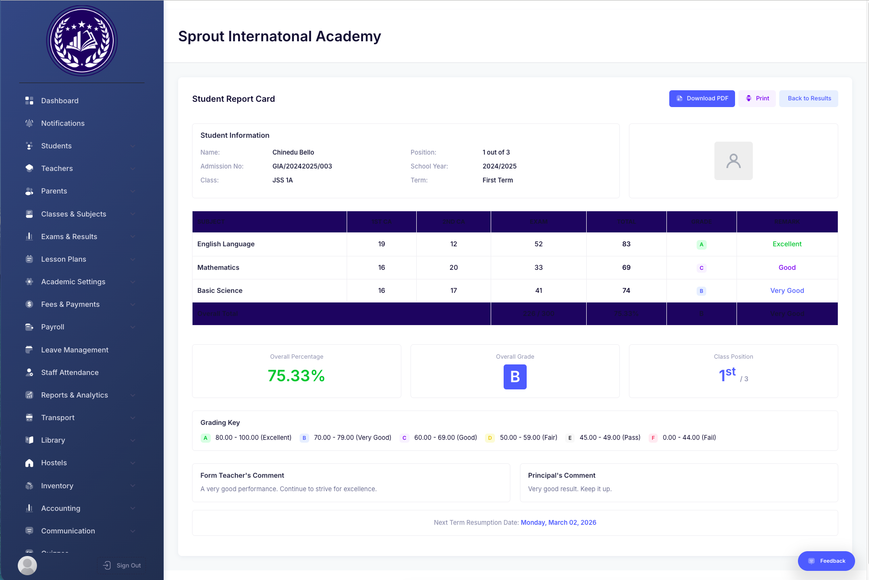Open Staff Attendance menu item
The width and height of the screenshot is (869, 580).
(x=70, y=372)
